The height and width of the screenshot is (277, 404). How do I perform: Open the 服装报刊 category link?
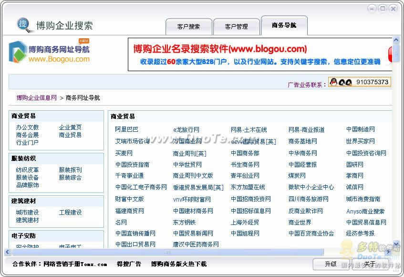tap(70, 170)
